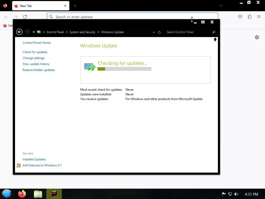Image resolution: width=265 pixels, height=199 pixels.
Task: Open Save to Pocket in Firefox
Action: [x=240, y=17]
